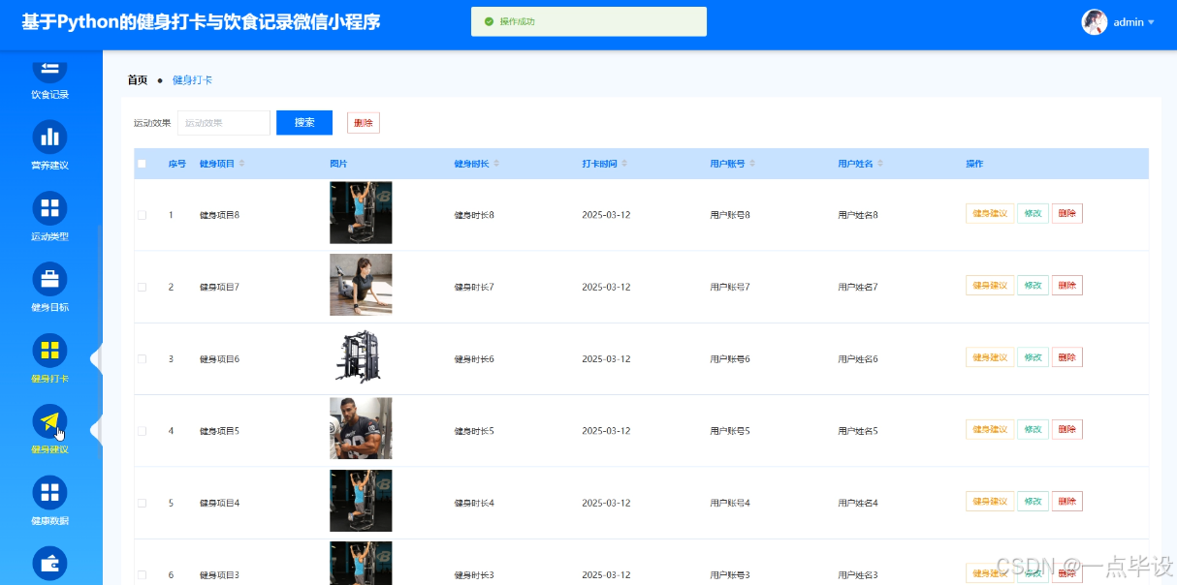Expand the admin user dropdown arrow
This screenshot has height=585, width=1177.
click(1151, 22)
